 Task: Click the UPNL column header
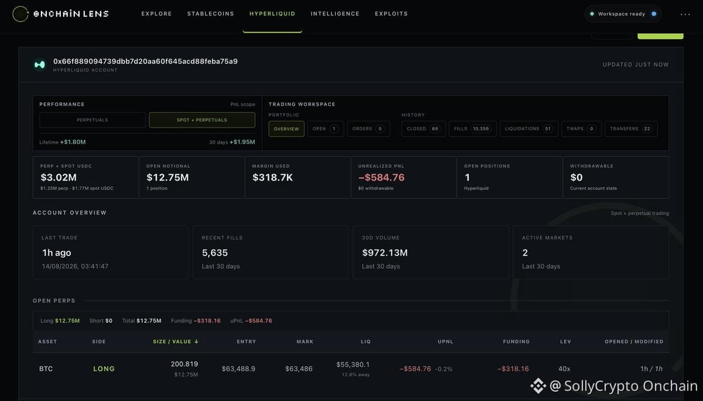(445, 341)
